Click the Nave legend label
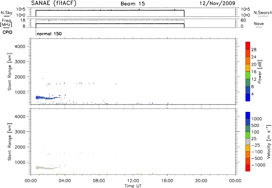 tap(259, 24)
